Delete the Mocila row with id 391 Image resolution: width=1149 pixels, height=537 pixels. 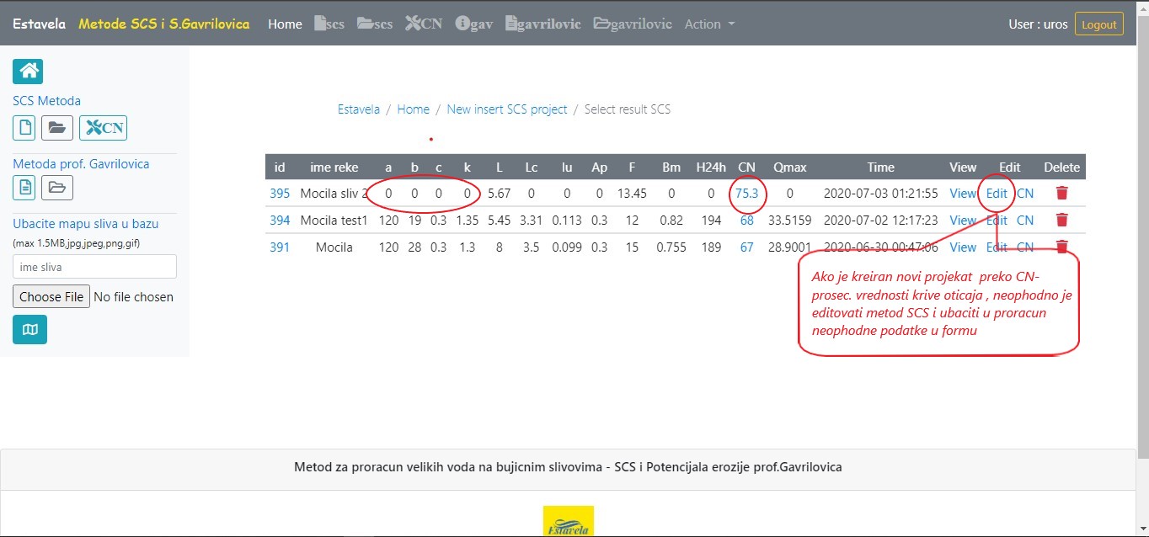pos(1061,247)
